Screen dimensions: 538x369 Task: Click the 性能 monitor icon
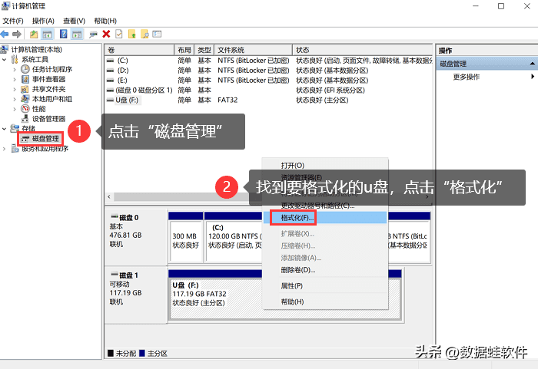pos(25,109)
